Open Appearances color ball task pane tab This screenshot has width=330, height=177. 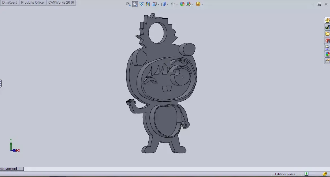coord(327,54)
